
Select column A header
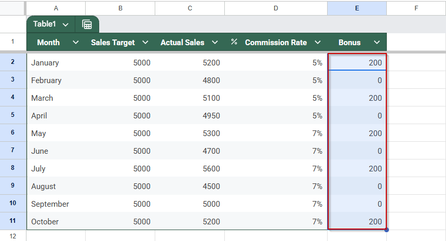56,8
